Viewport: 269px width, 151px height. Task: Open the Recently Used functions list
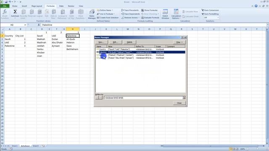24,14
